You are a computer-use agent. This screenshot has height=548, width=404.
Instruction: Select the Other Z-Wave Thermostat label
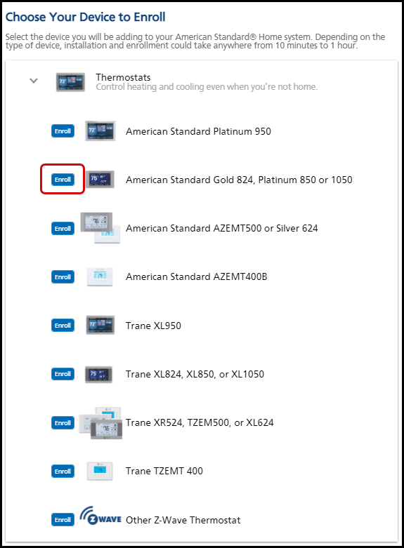[x=183, y=520]
